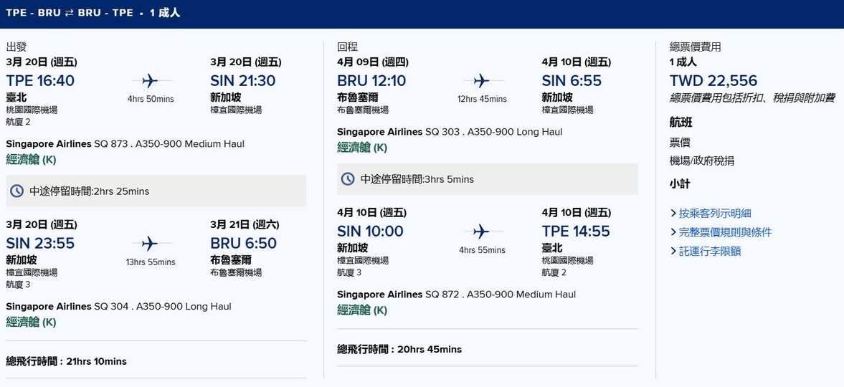Click the round-trip arrows icon in header
844x387 pixels.
pyautogui.click(x=70, y=13)
